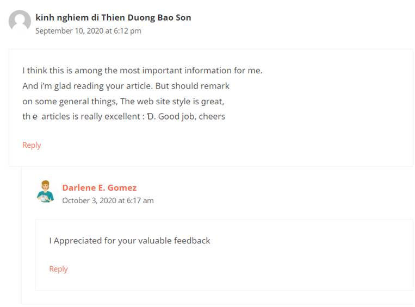The height and width of the screenshot is (307, 415).
Task: Reply to Darlene E. Gomez's comment
Action: pos(59,269)
